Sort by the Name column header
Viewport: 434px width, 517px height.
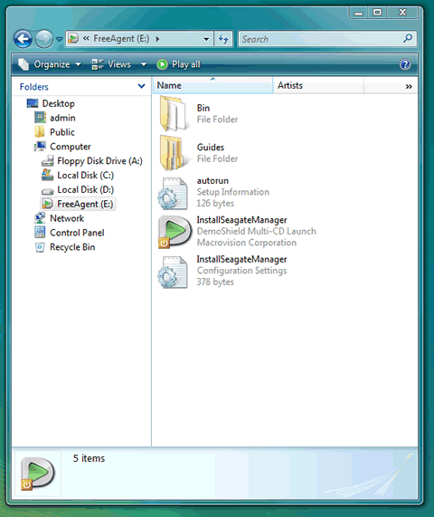coord(212,85)
